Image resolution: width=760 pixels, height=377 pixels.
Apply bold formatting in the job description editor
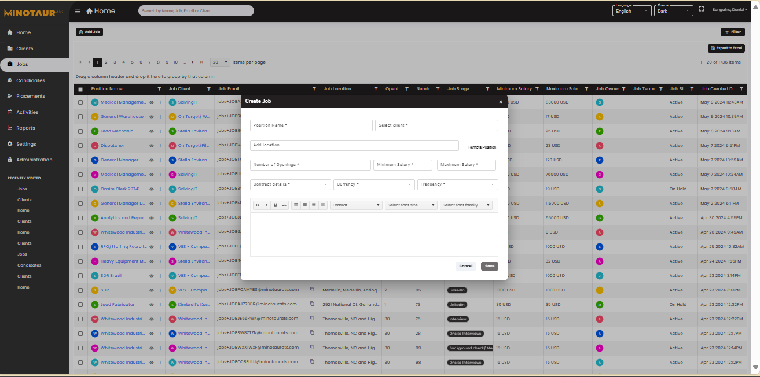[x=256, y=205]
